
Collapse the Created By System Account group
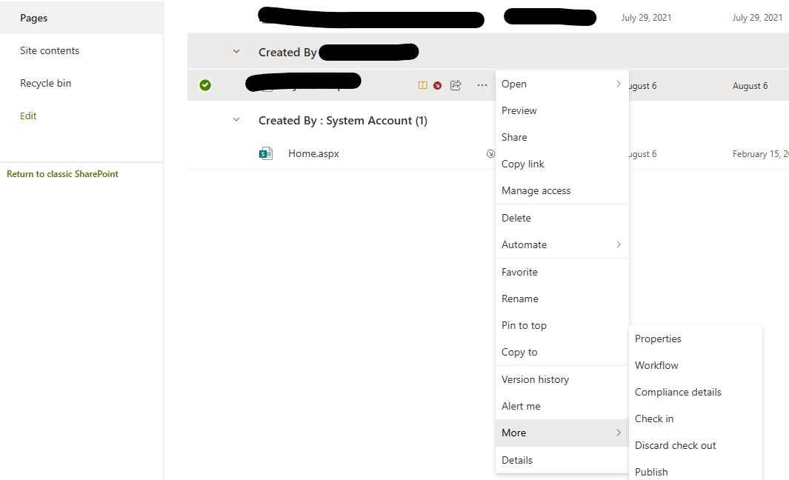pyautogui.click(x=236, y=119)
